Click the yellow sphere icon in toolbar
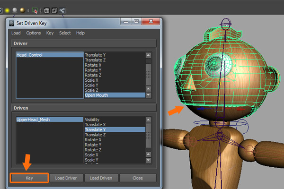Image resolution: width=284 pixels, height=189 pixels. point(7,10)
